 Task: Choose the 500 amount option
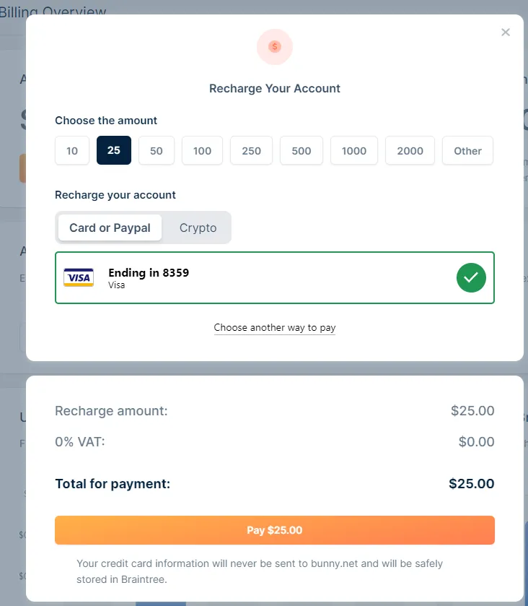pos(302,151)
